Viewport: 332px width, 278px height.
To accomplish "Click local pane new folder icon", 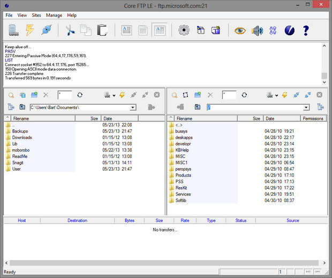I will coord(34,95).
